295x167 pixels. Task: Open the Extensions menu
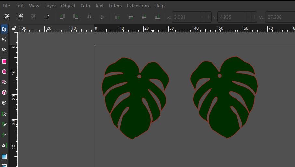point(138,6)
